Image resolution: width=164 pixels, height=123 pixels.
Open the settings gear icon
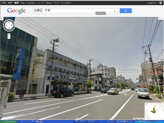pos(161,3)
